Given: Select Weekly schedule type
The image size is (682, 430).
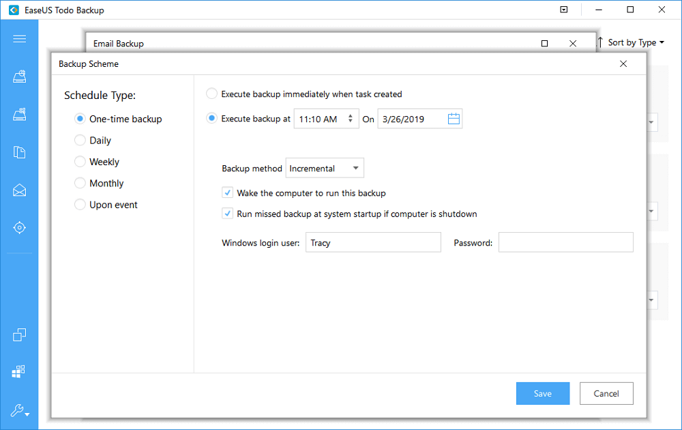Looking at the screenshot, I should coord(97,162).
